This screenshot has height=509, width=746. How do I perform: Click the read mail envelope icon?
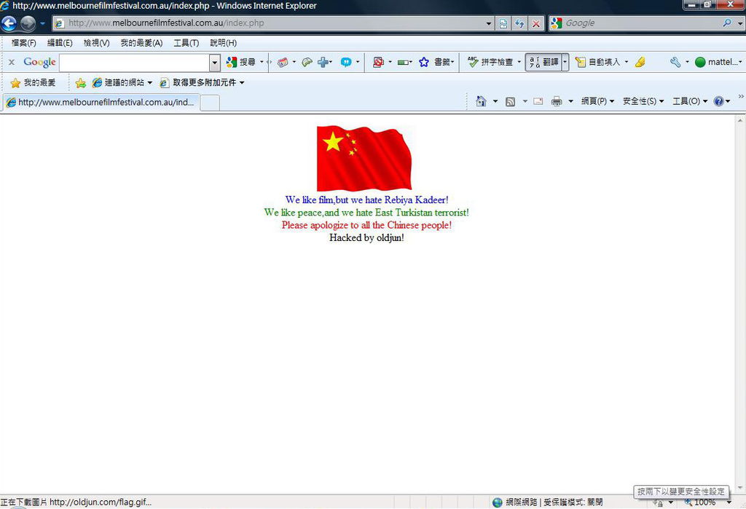coord(538,101)
